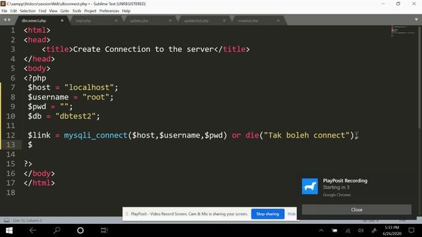
Task: Open the Cortana circle on the taskbar
Action: 80,230
